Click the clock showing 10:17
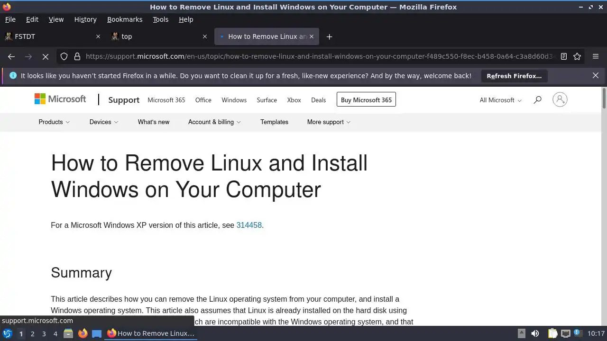The image size is (607, 341). (596, 333)
